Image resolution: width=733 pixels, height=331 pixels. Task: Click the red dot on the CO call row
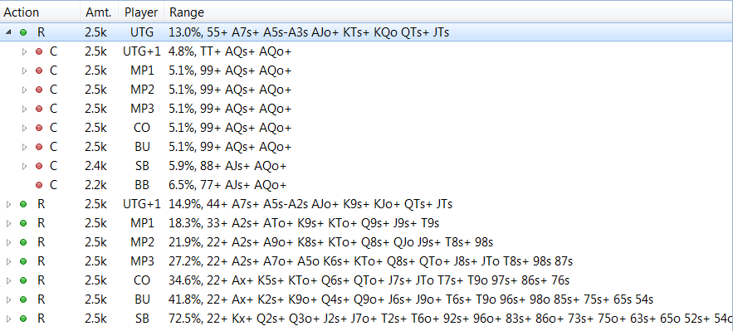[39, 128]
